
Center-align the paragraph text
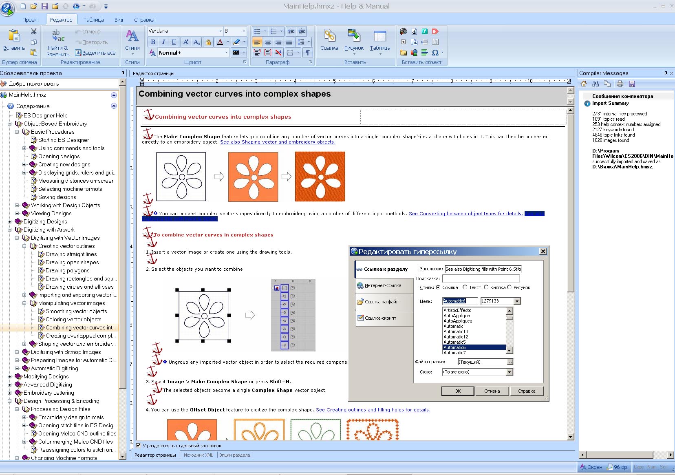click(268, 42)
